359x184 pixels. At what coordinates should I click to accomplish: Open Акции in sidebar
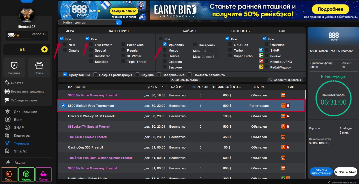19,163
